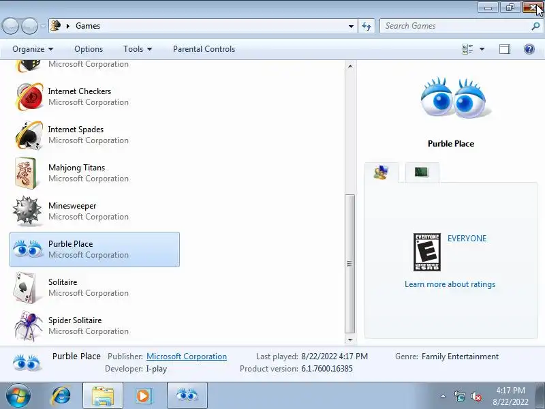The height and width of the screenshot is (409, 545).
Task: Click the vertical scrollbar thumb
Action: click(350, 264)
